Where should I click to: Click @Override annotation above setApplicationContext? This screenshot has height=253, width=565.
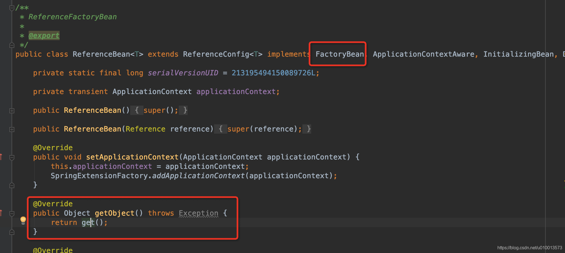coord(53,148)
